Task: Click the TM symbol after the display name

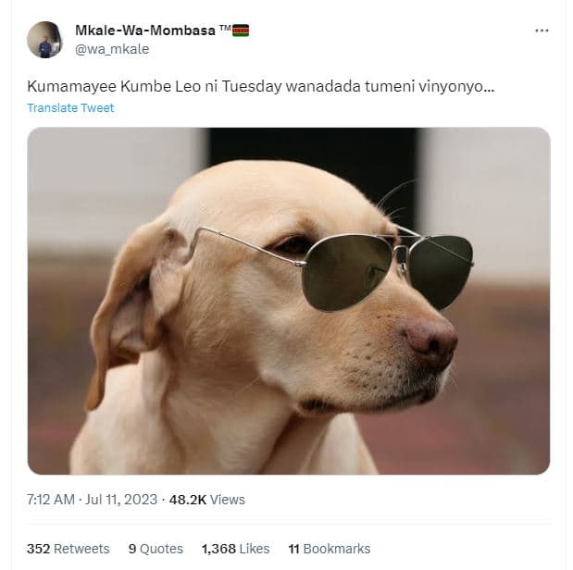Action: coord(225,28)
